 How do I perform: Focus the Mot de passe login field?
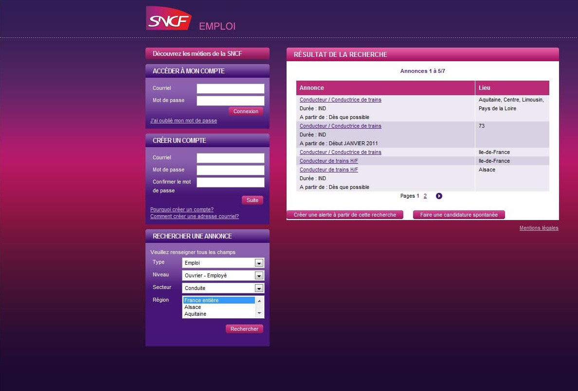click(231, 101)
